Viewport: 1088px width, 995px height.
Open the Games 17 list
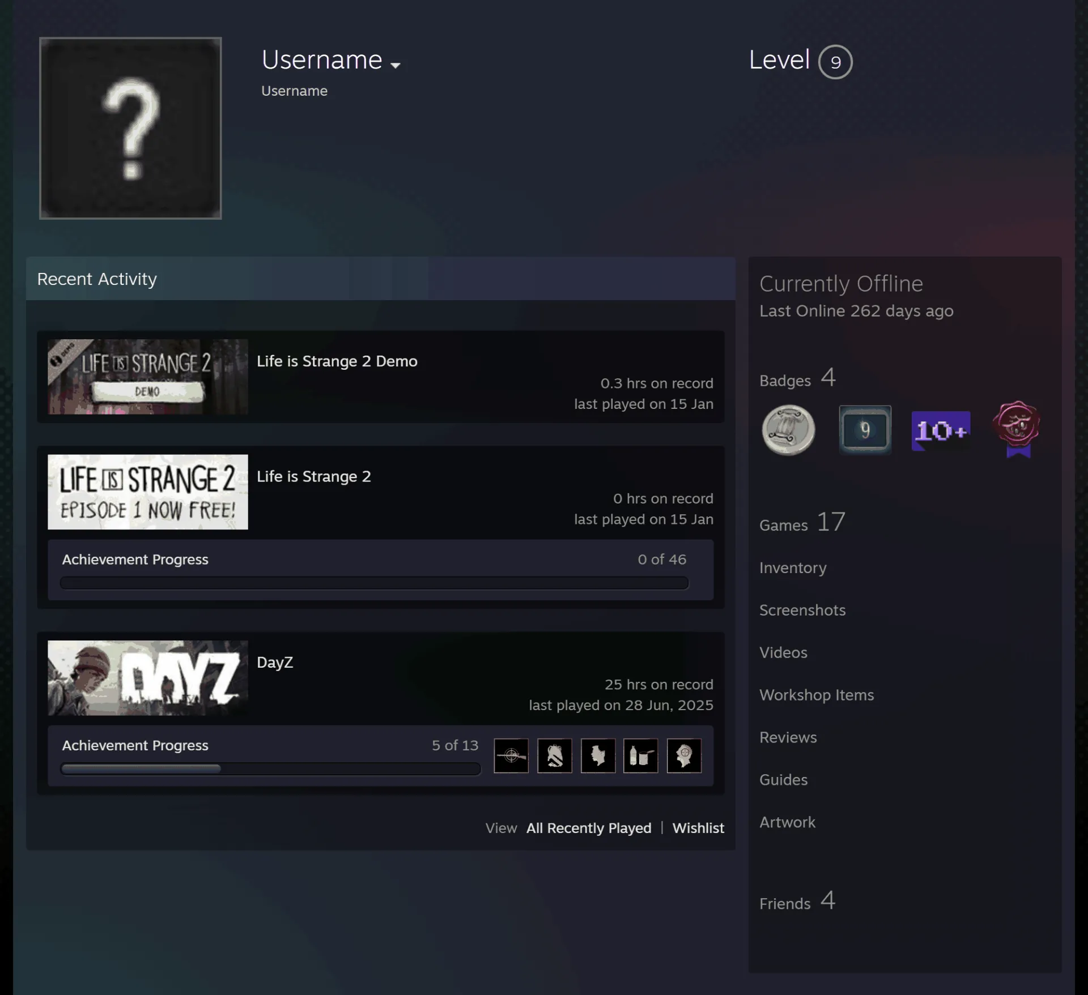point(802,522)
